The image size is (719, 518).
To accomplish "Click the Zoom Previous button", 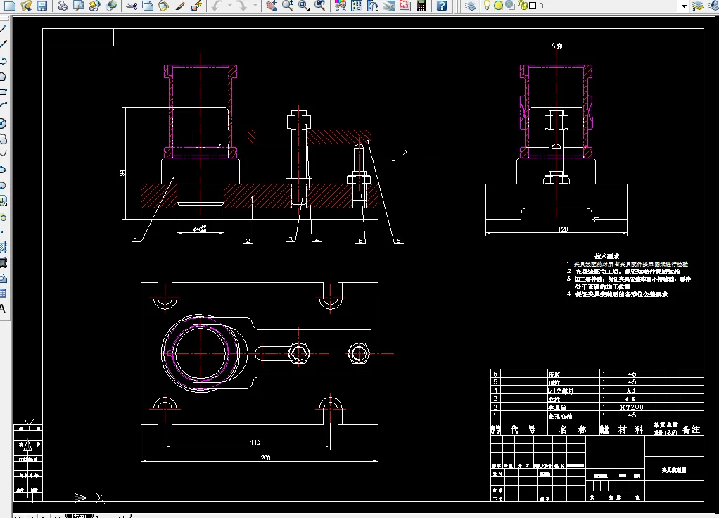I will click(x=319, y=6).
